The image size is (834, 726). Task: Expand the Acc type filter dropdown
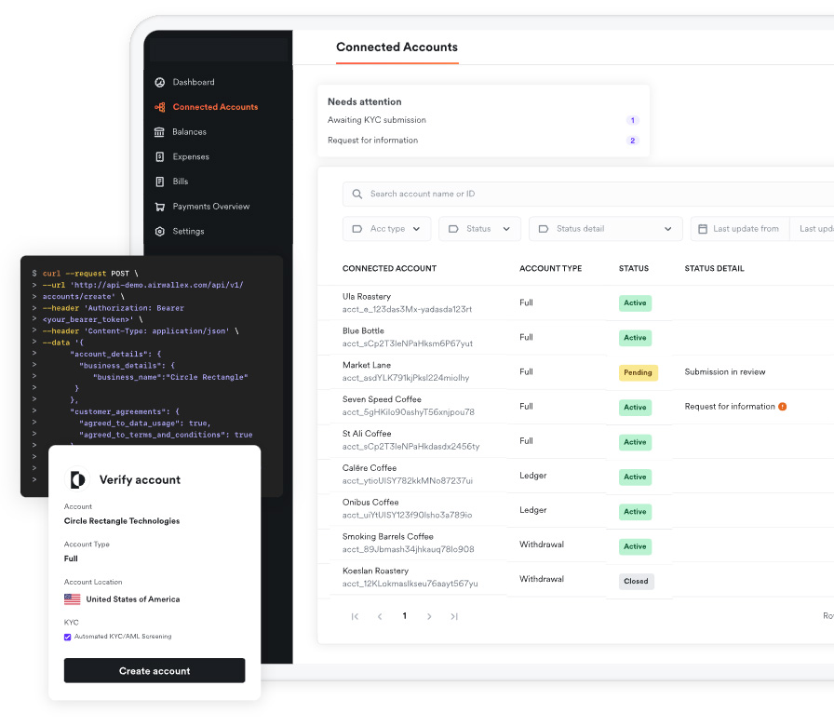(387, 229)
